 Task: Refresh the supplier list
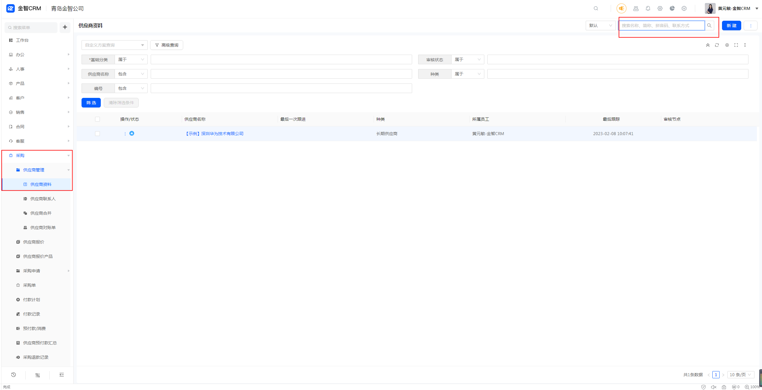point(717,45)
